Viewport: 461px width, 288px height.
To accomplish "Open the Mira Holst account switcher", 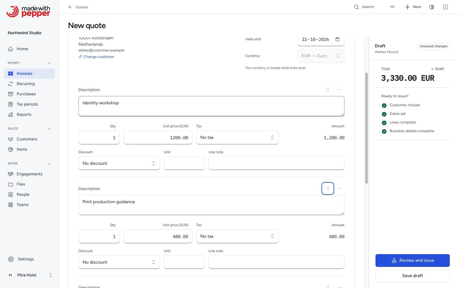I will (x=29, y=275).
